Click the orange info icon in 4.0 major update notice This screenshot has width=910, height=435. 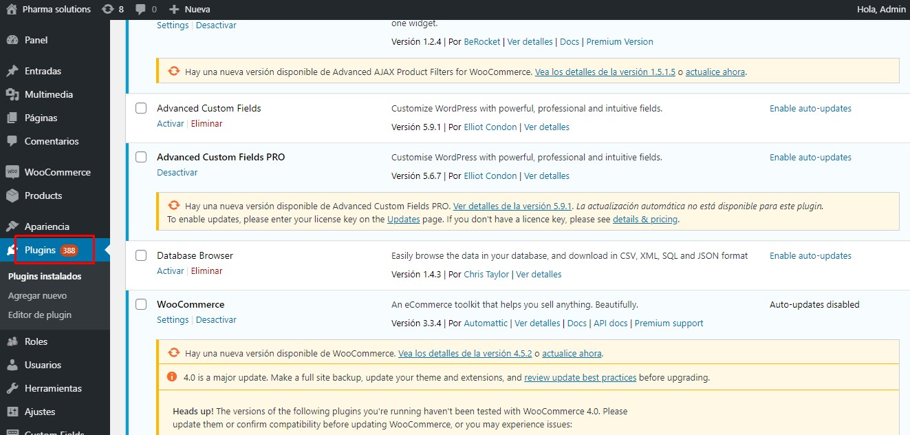(172, 377)
